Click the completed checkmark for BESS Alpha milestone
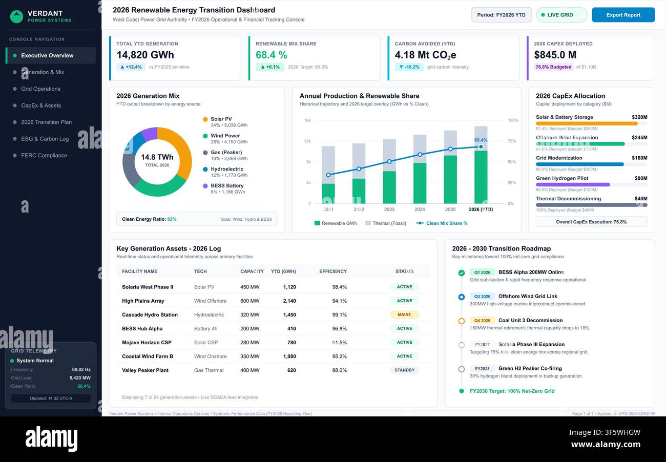 [x=462, y=273]
